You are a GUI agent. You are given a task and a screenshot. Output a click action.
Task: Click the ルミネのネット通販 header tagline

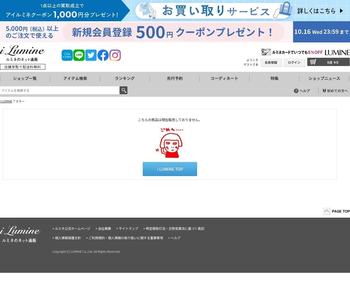pyautogui.click(x=22, y=59)
